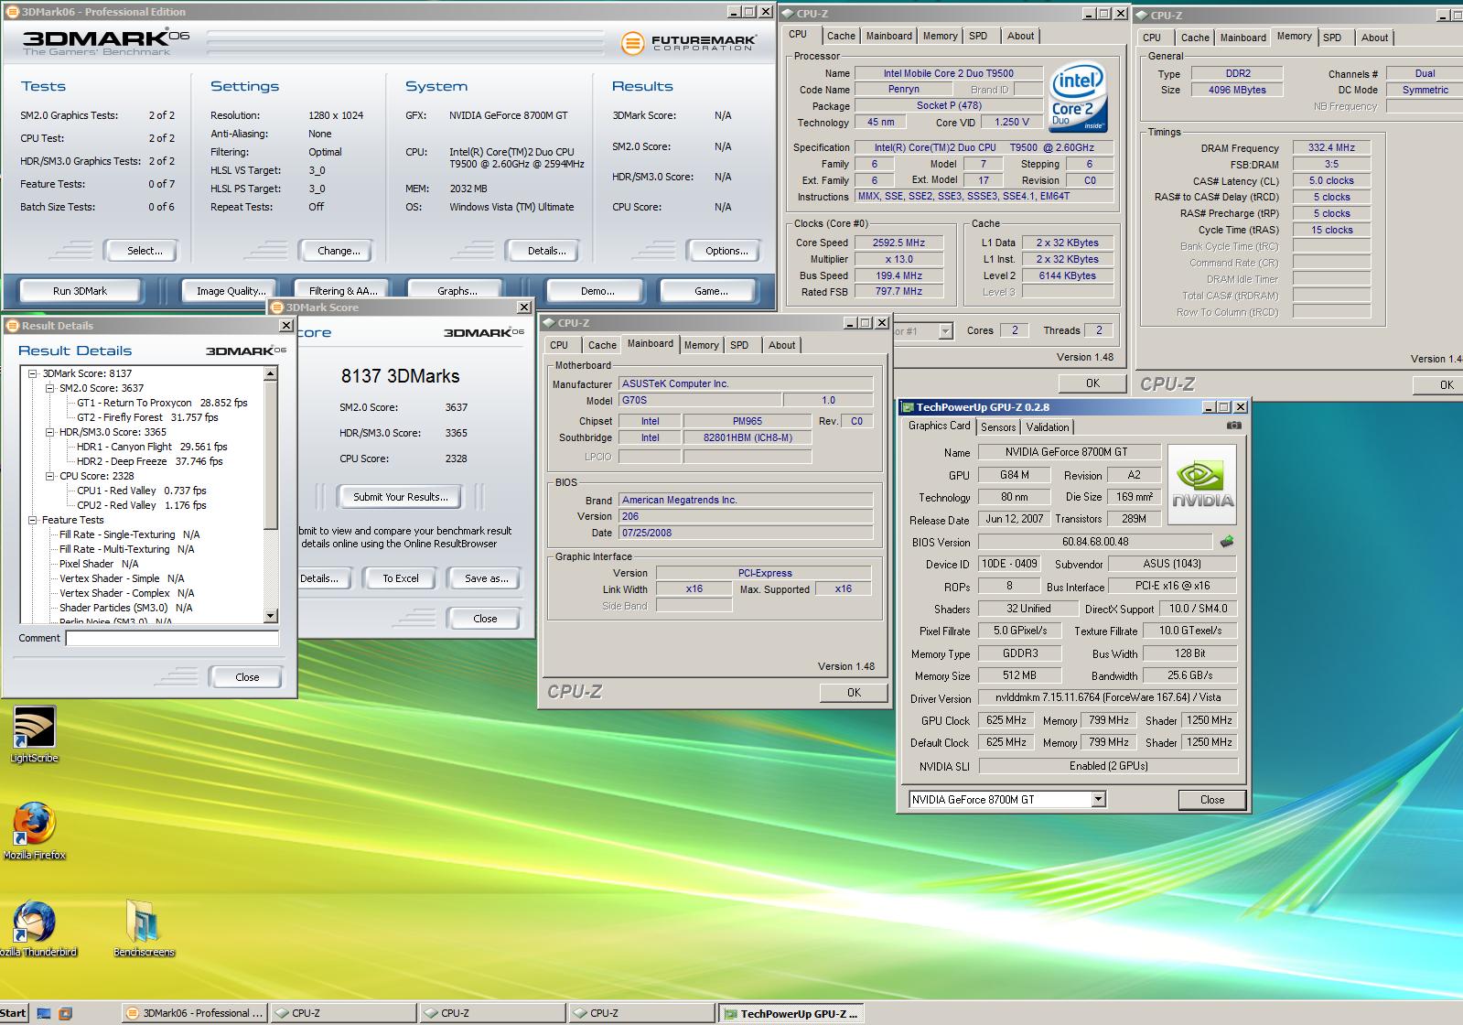Click the Result Details scrollbar down arrow
Viewport: 1463px width, 1025px height.
(x=271, y=616)
